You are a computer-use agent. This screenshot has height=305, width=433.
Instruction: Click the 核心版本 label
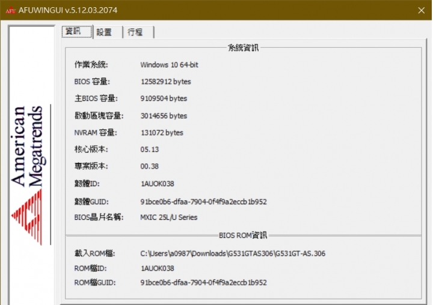point(91,149)
